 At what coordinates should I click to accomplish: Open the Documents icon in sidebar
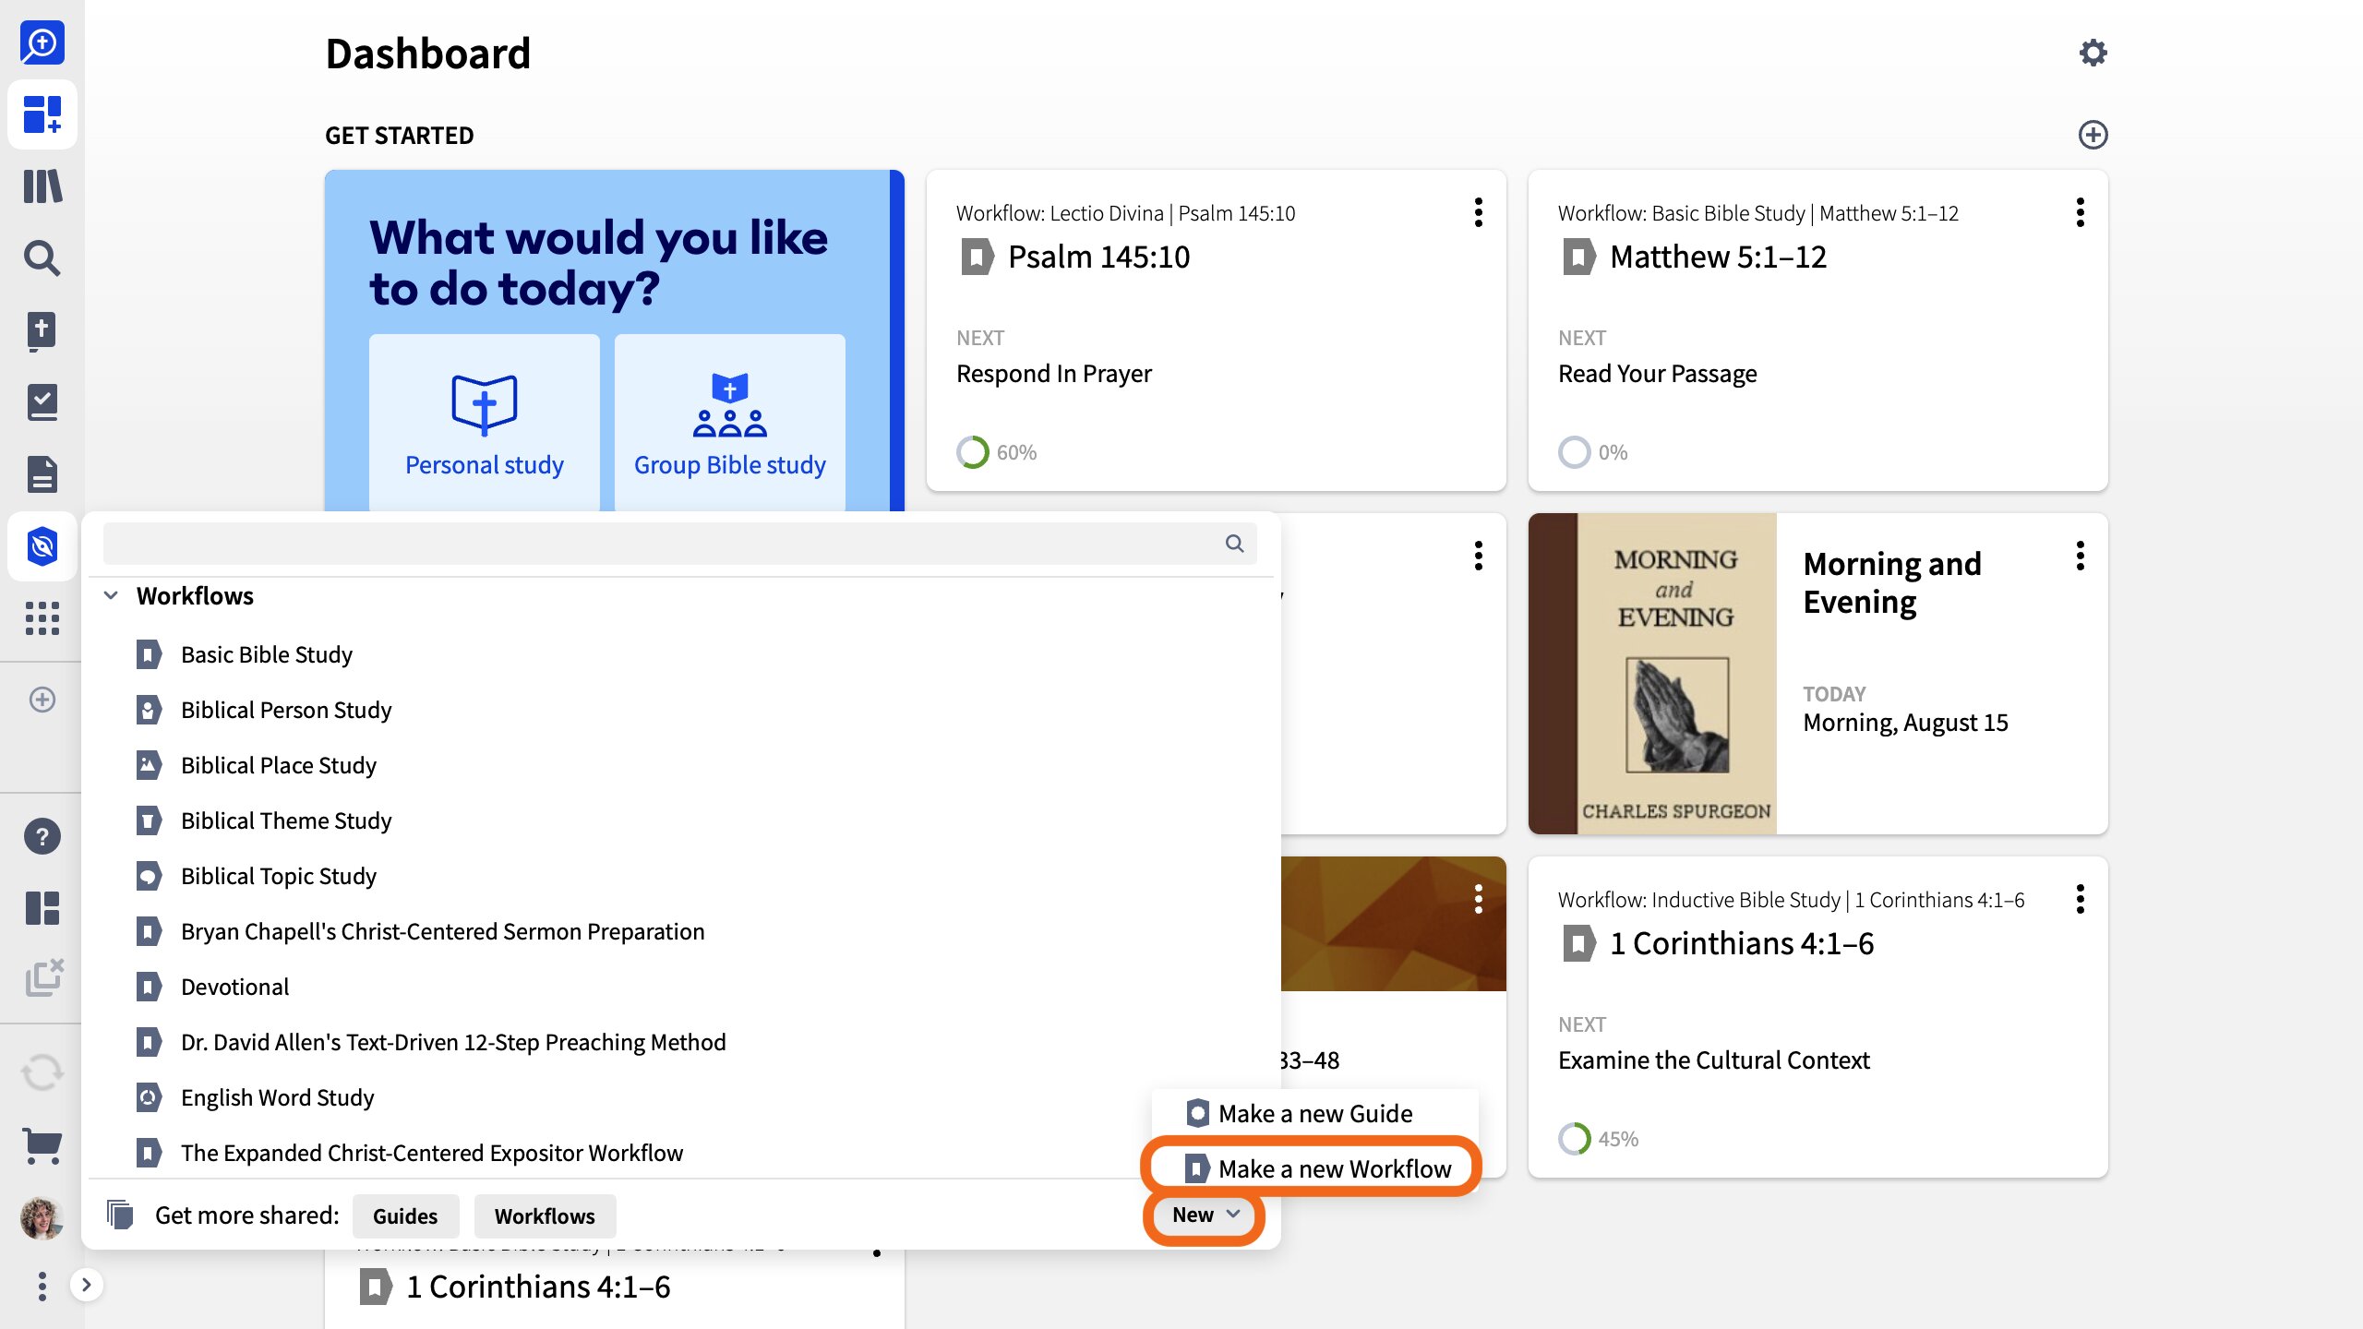[x=42, y=474]
